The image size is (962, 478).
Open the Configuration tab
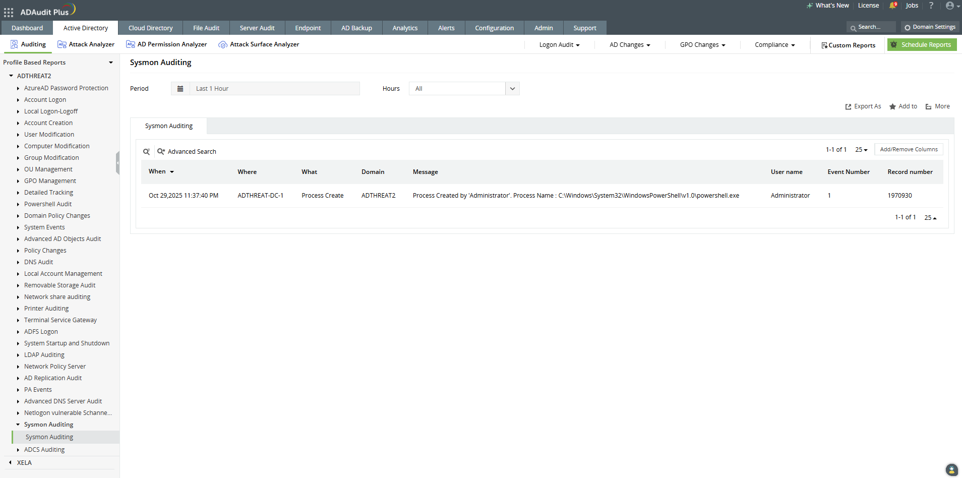494,28
